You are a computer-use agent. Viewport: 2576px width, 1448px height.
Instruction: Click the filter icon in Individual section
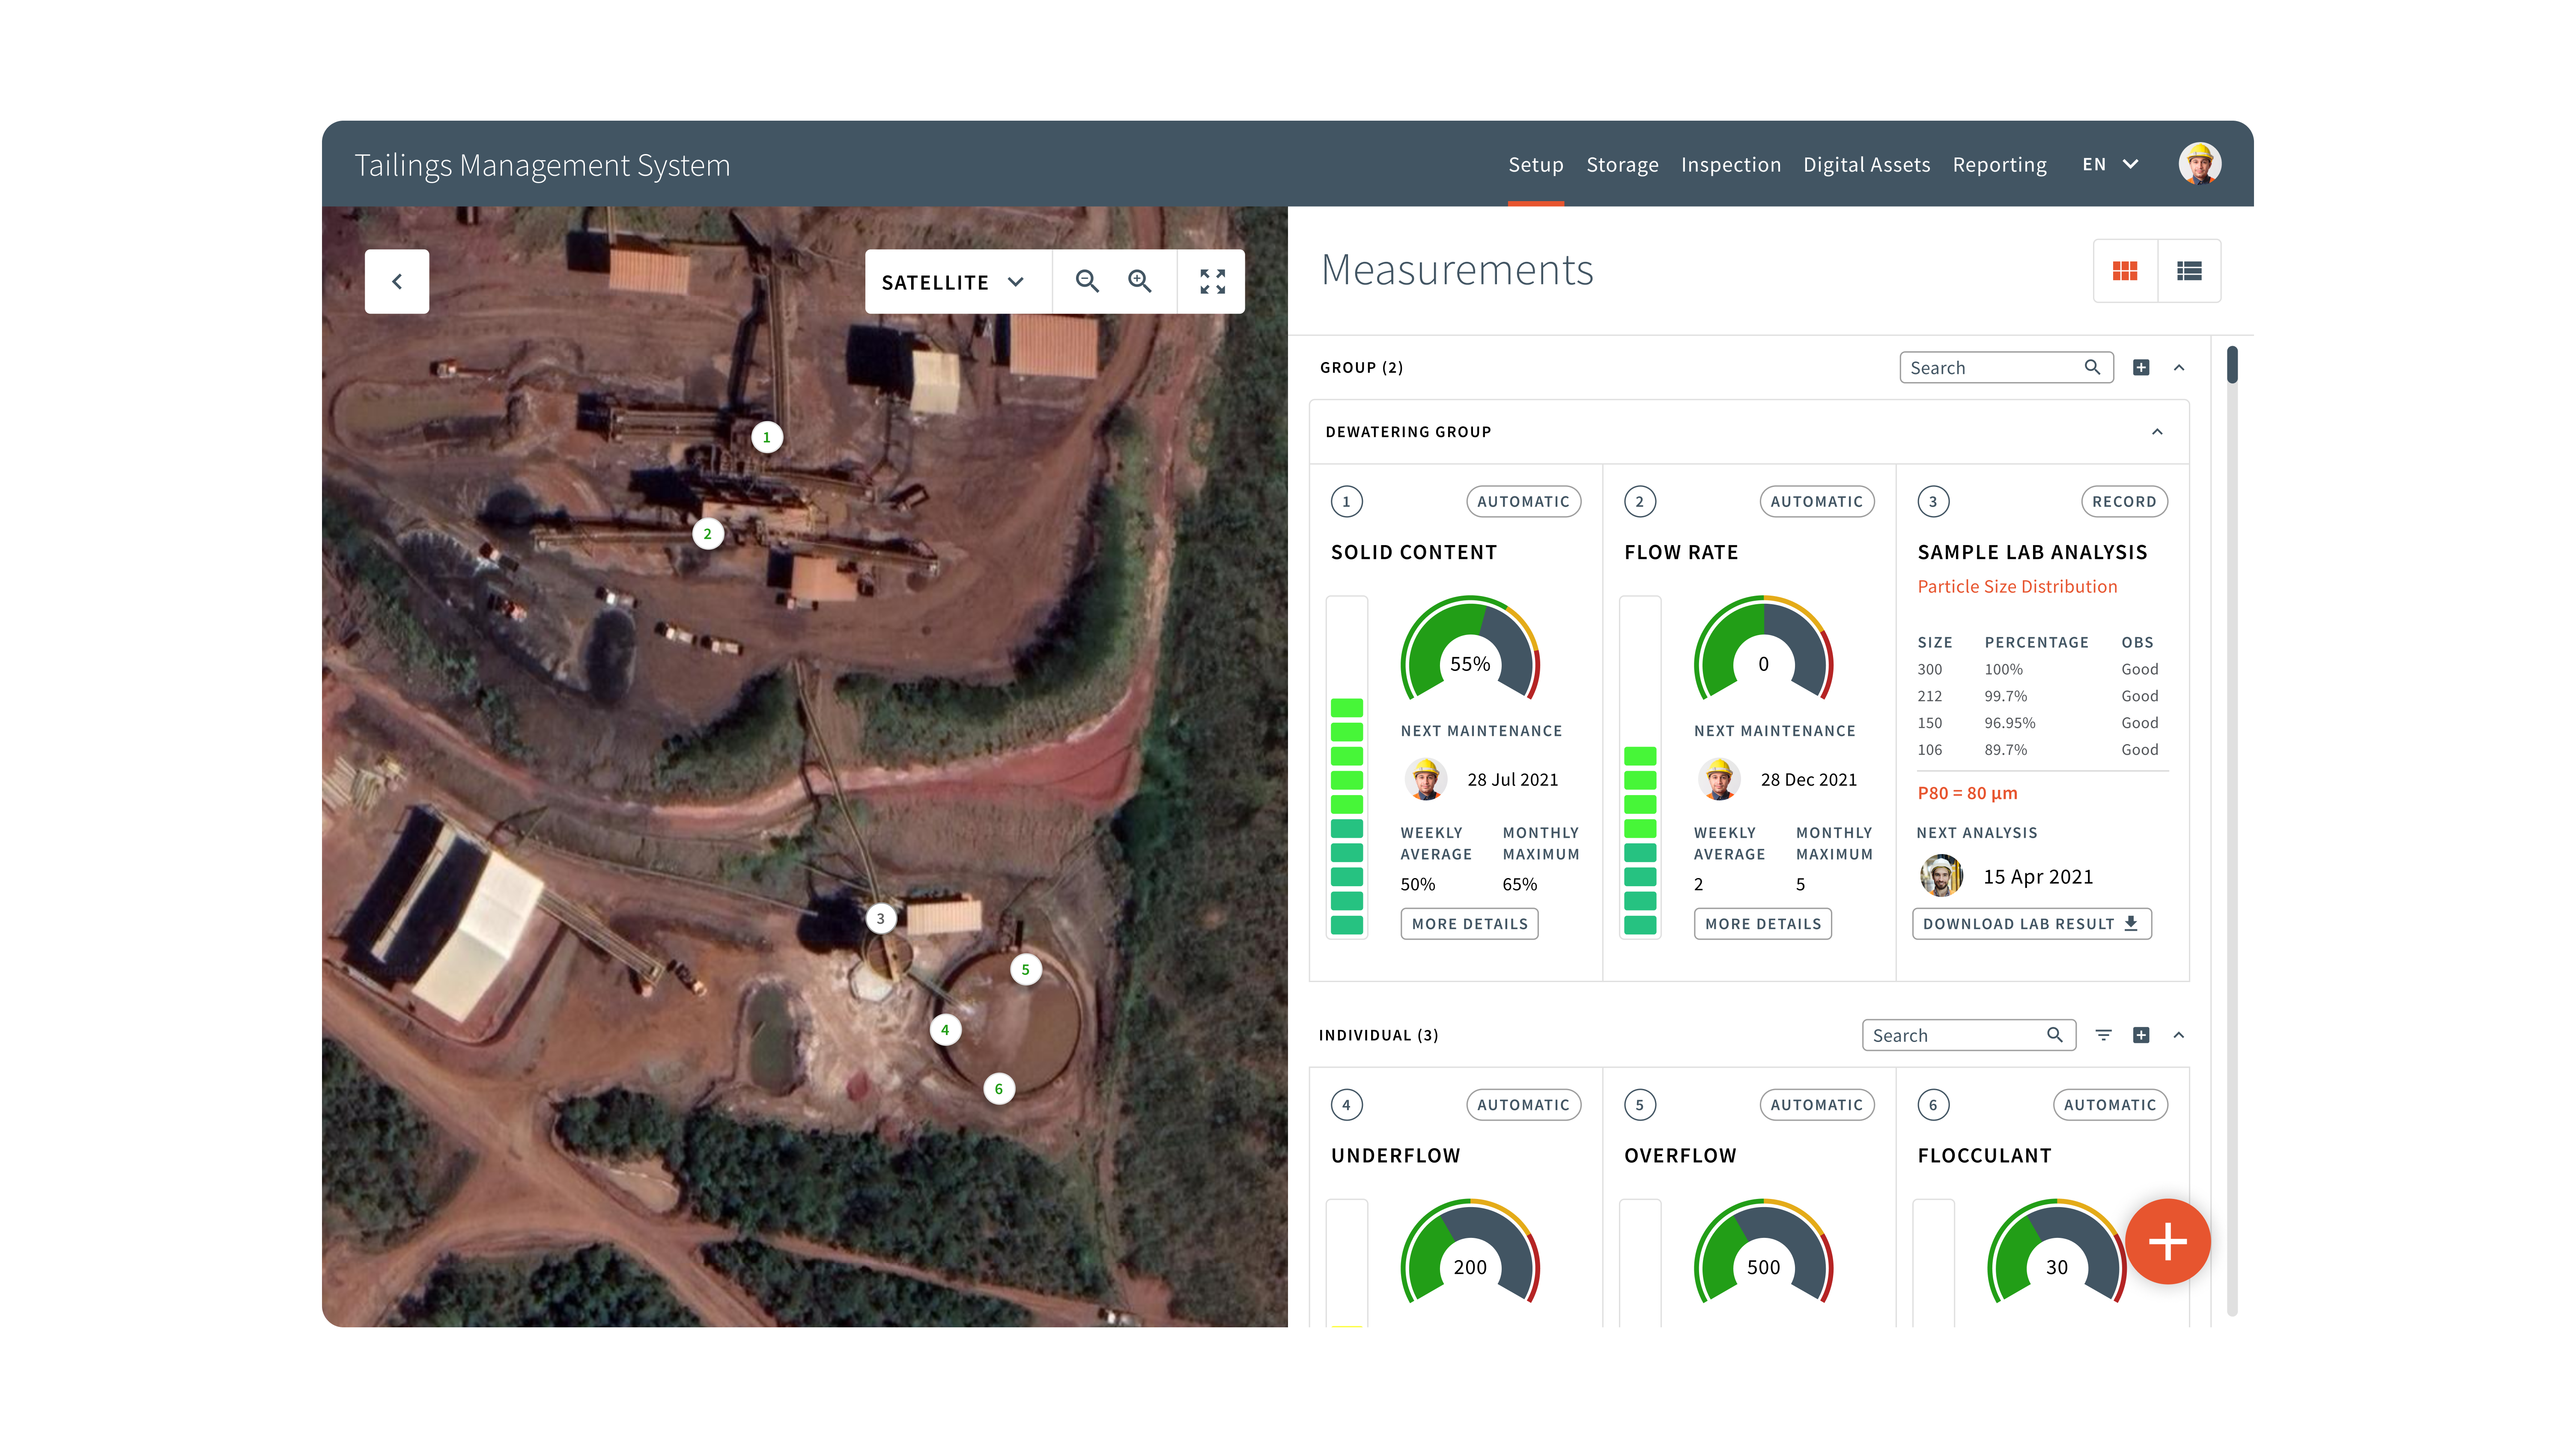[2103, 1035]
